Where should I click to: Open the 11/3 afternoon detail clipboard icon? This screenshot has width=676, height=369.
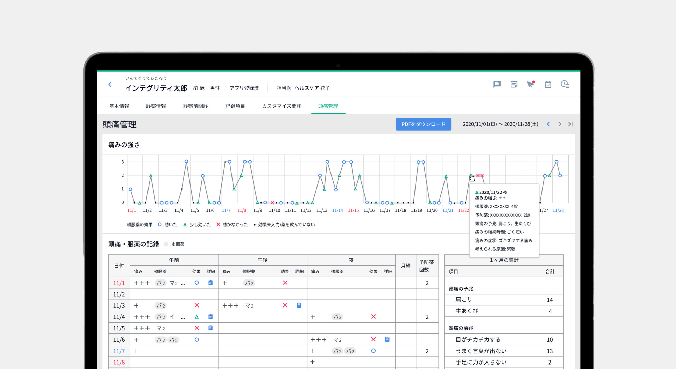coord(299,305)
